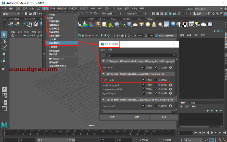The width and height of the screenshot is (227, 142).
Task: Click the new scene file icon
Action: pos(26,14)
